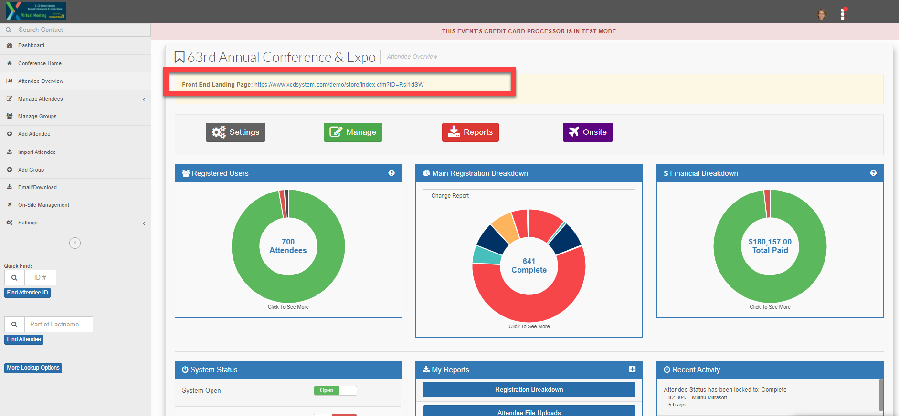Focus the ID # quick find field
The width and height of the screenshot is (899, 416).
pyautogui.click(x=40, y=278)
